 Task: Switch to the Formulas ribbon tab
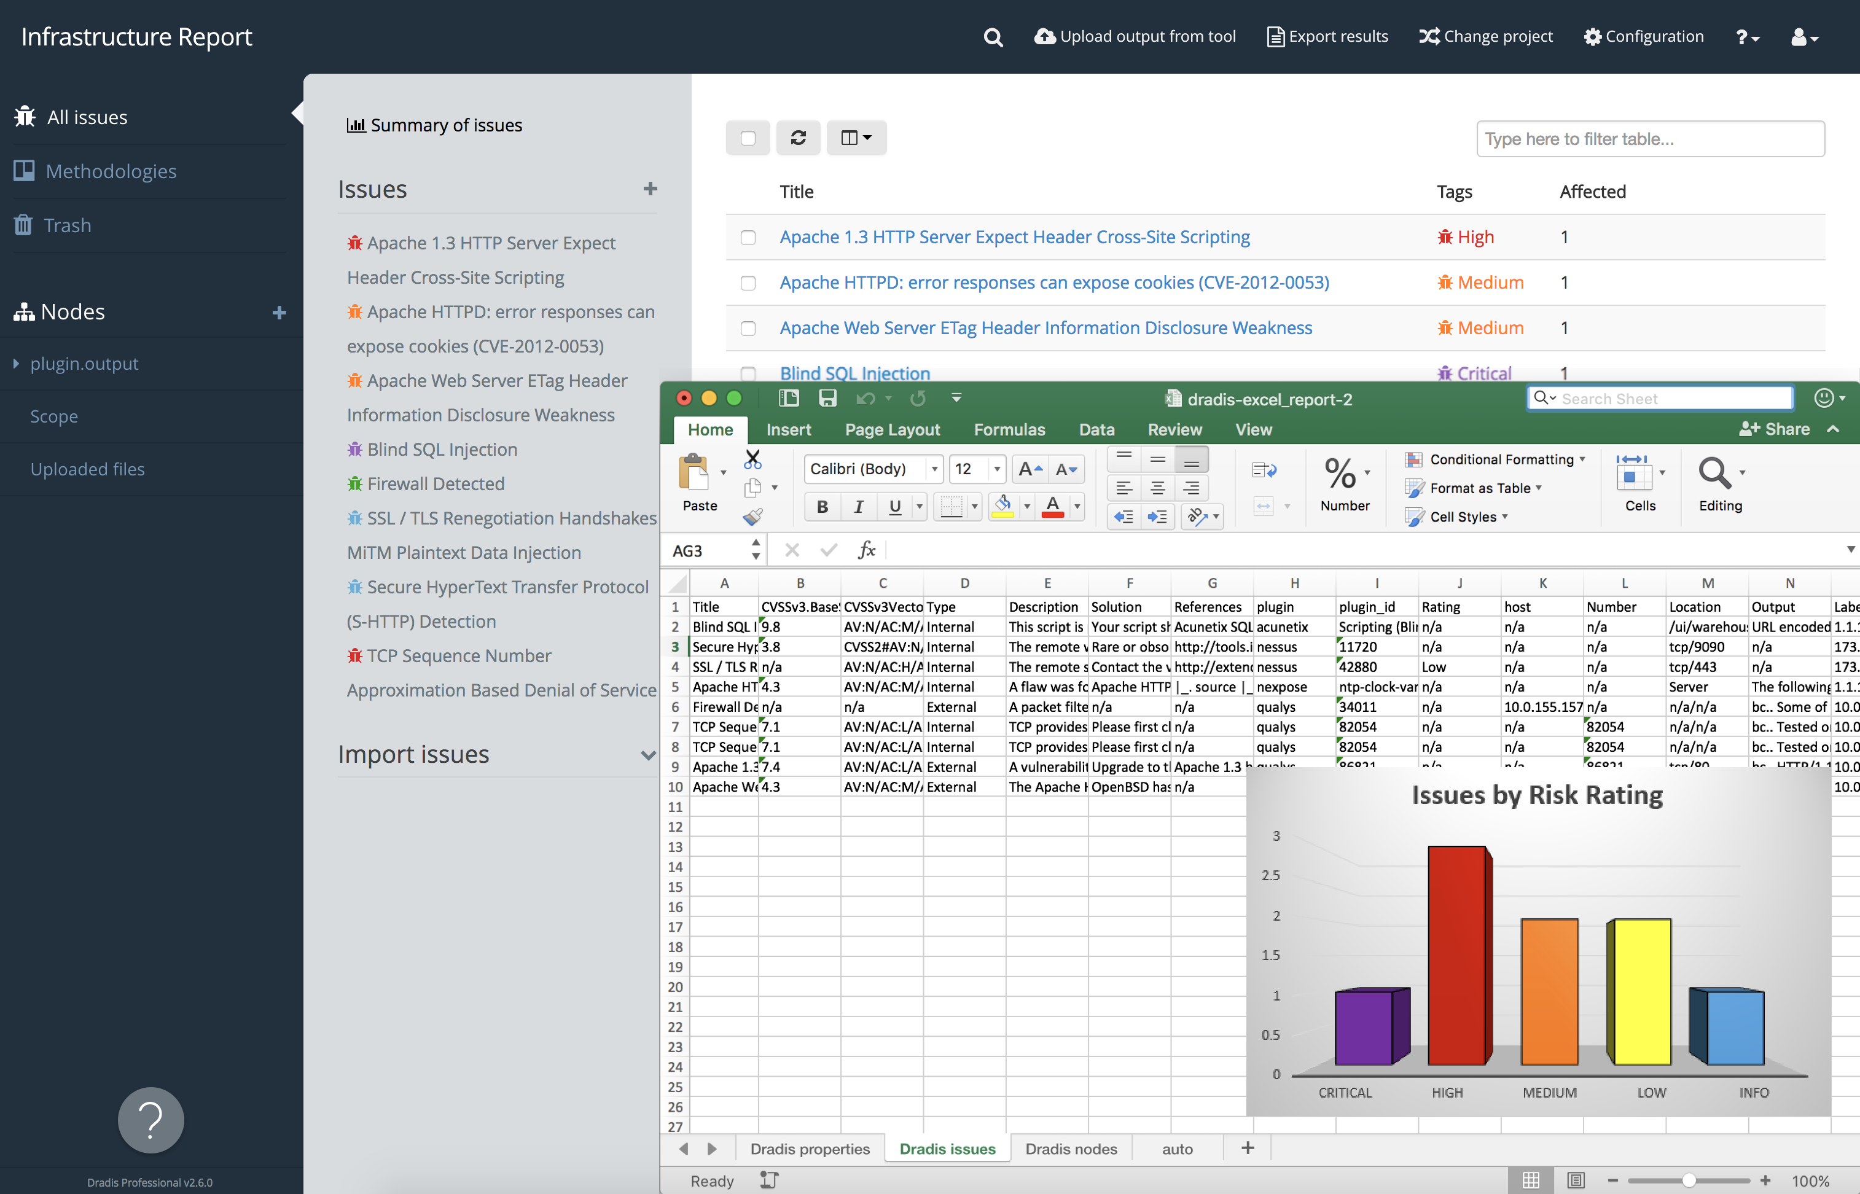pyautogui.click(x=1009, y=429)
